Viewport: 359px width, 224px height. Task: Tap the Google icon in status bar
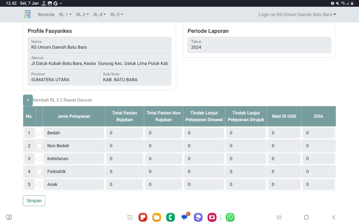[x=56, y=3]
